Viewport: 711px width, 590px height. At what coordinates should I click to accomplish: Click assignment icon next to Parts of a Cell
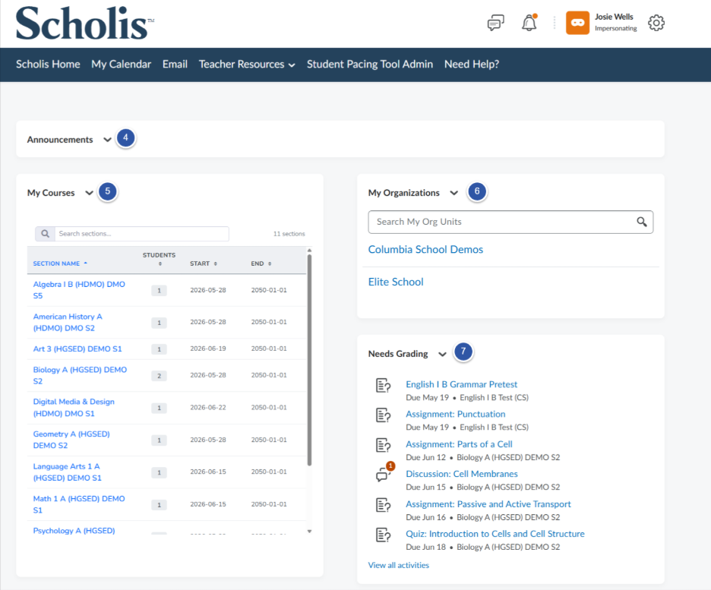pyautogui.click(x=383, y=445)
